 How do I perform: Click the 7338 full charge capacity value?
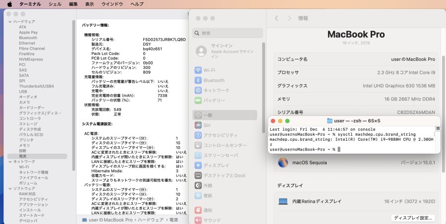(x=162, y=96)
